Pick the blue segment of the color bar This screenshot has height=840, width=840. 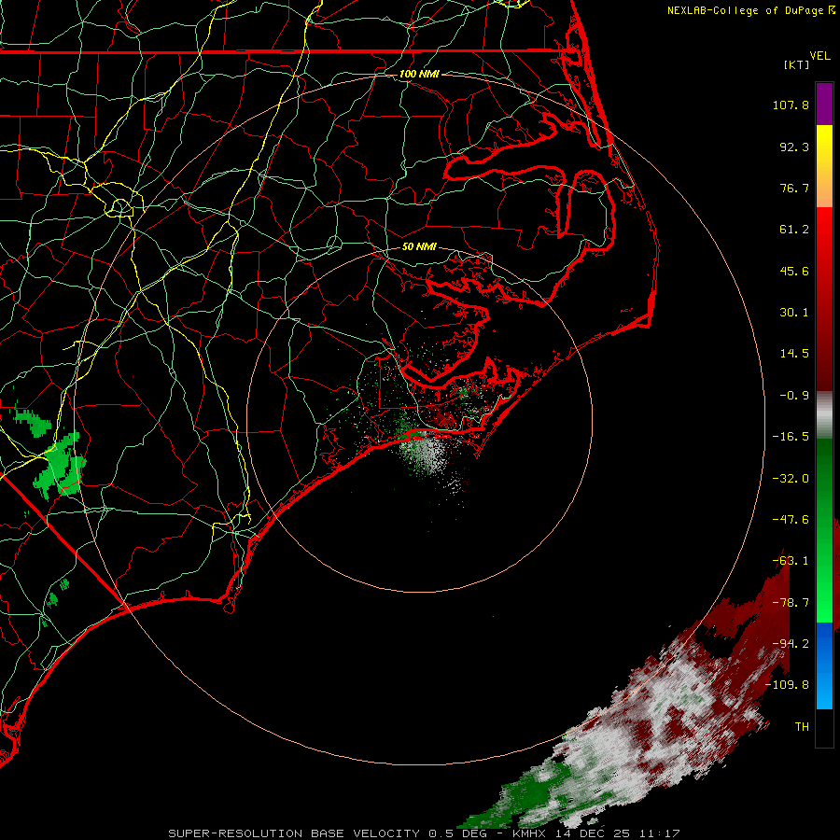pyautogui.click(x=824, y=665)
